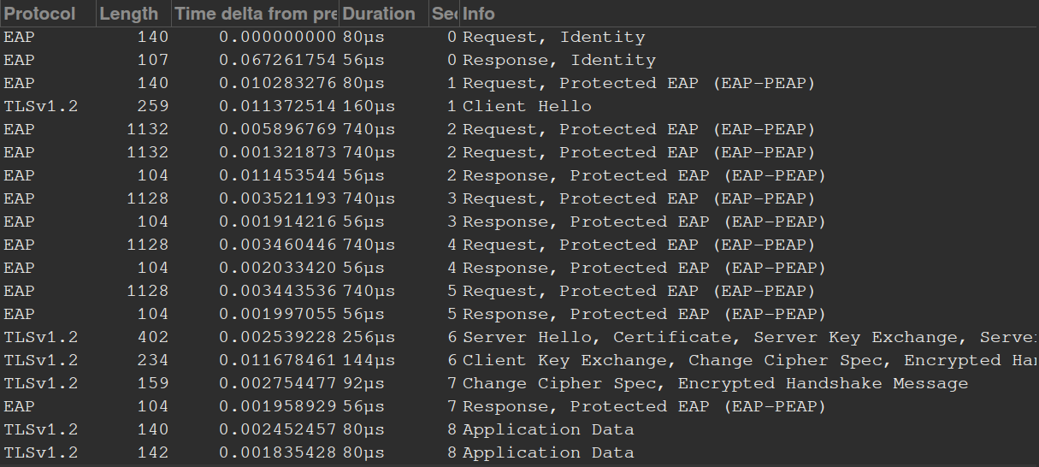Select the EAP-PEAP request with sequence 3
The image size is (1039, 467).
638,198
